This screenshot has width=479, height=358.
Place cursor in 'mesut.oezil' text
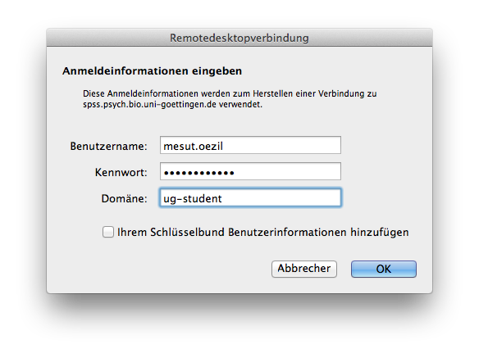tap(193, 146)
